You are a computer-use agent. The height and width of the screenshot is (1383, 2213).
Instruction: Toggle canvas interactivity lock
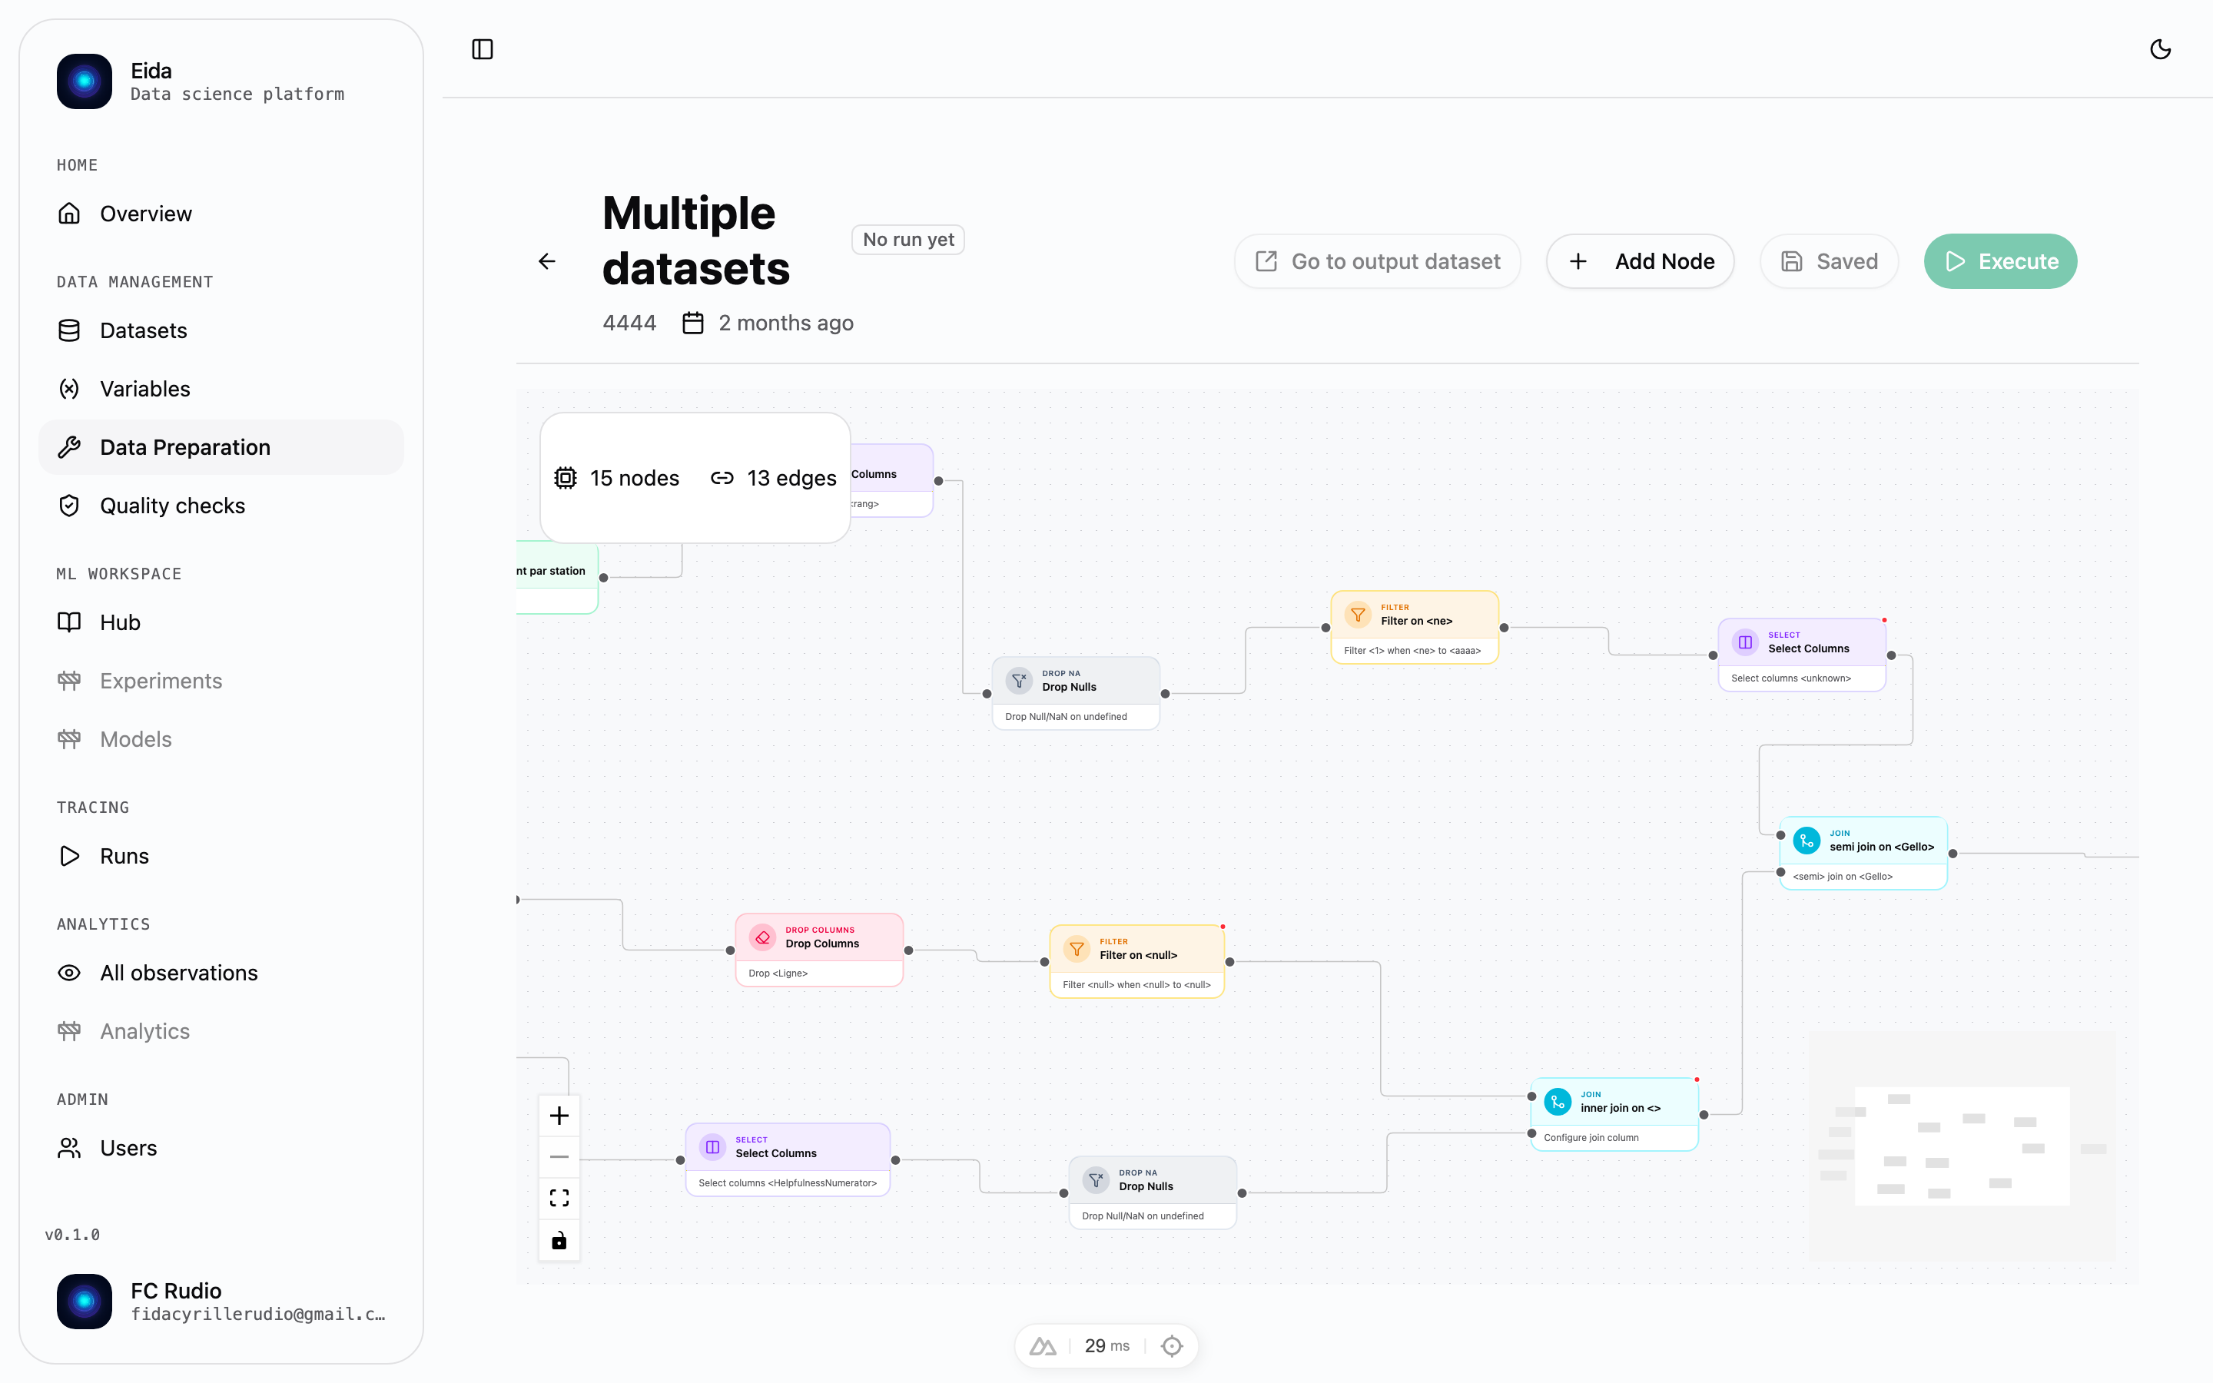[x=559, y=1240]
